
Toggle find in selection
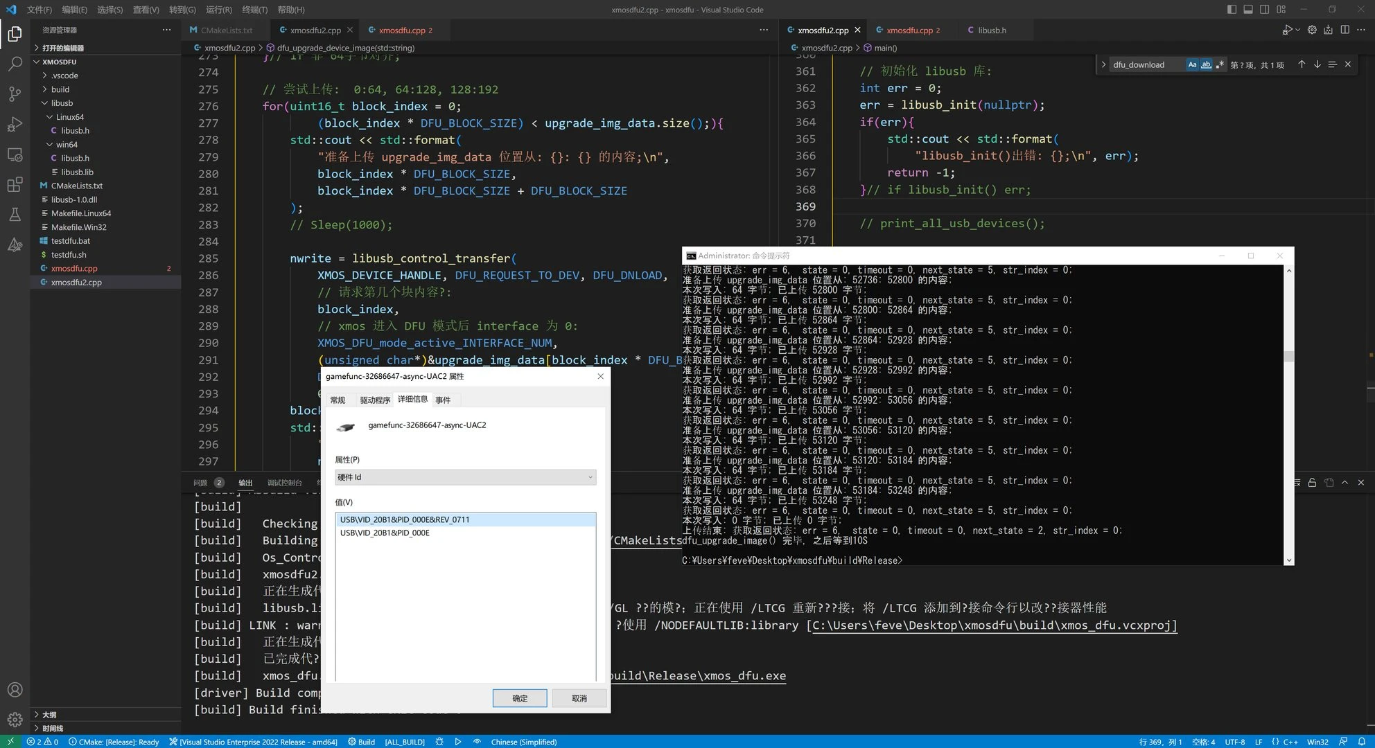[1332, 64]
